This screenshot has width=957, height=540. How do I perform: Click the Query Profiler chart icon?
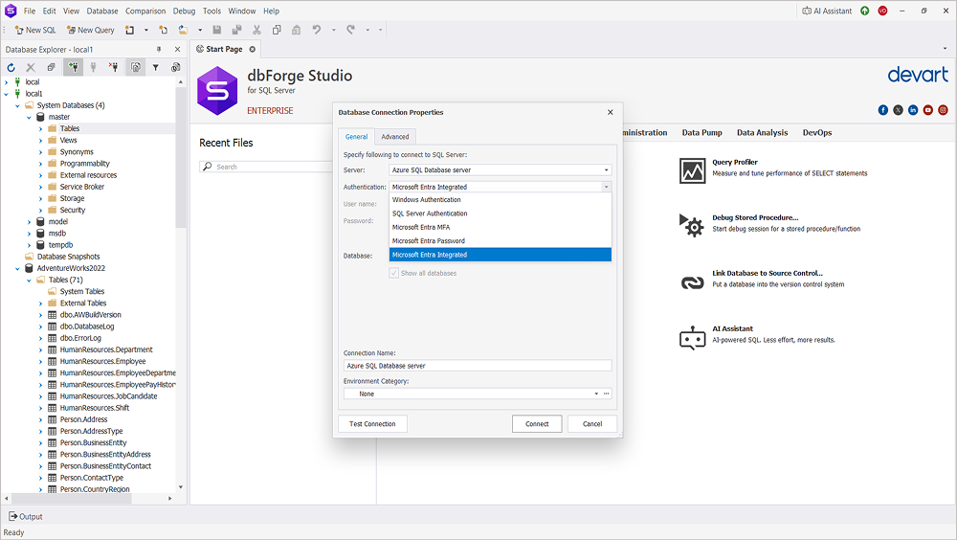point(692,170)
